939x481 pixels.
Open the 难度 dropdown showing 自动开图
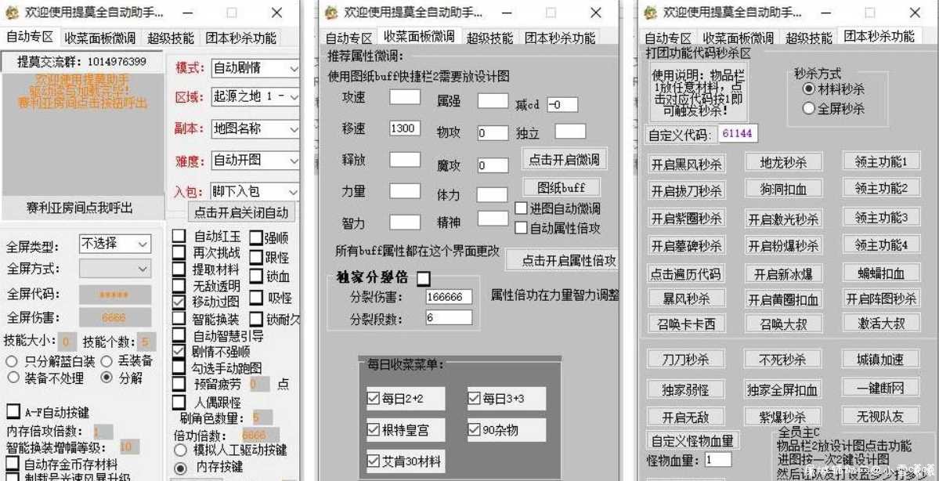[x=255, y=161]
